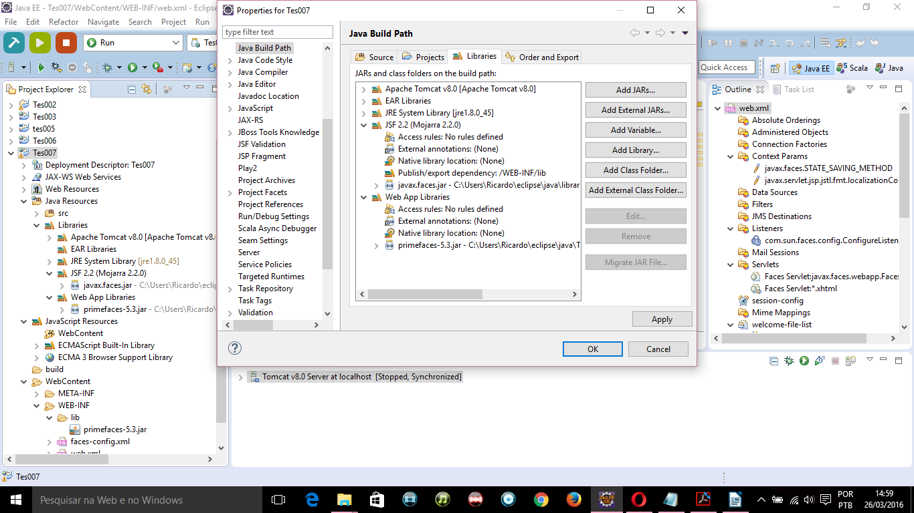Click the Task View icon on the taskbar
Image resolution: width=914 pixels, height=513 pixels.
[x=278, y=500]
